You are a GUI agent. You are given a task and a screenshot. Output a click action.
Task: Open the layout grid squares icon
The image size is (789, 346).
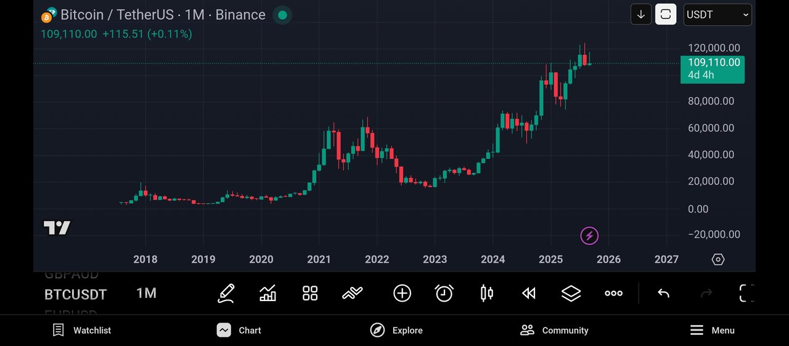[x=310, y=294]
